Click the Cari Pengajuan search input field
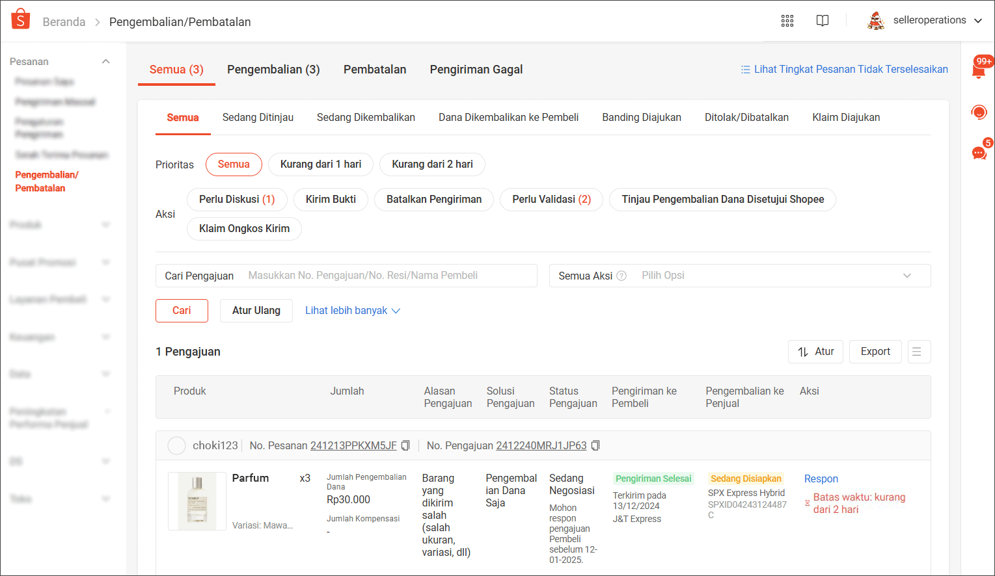The image size is (995, 576). point(389,276)
